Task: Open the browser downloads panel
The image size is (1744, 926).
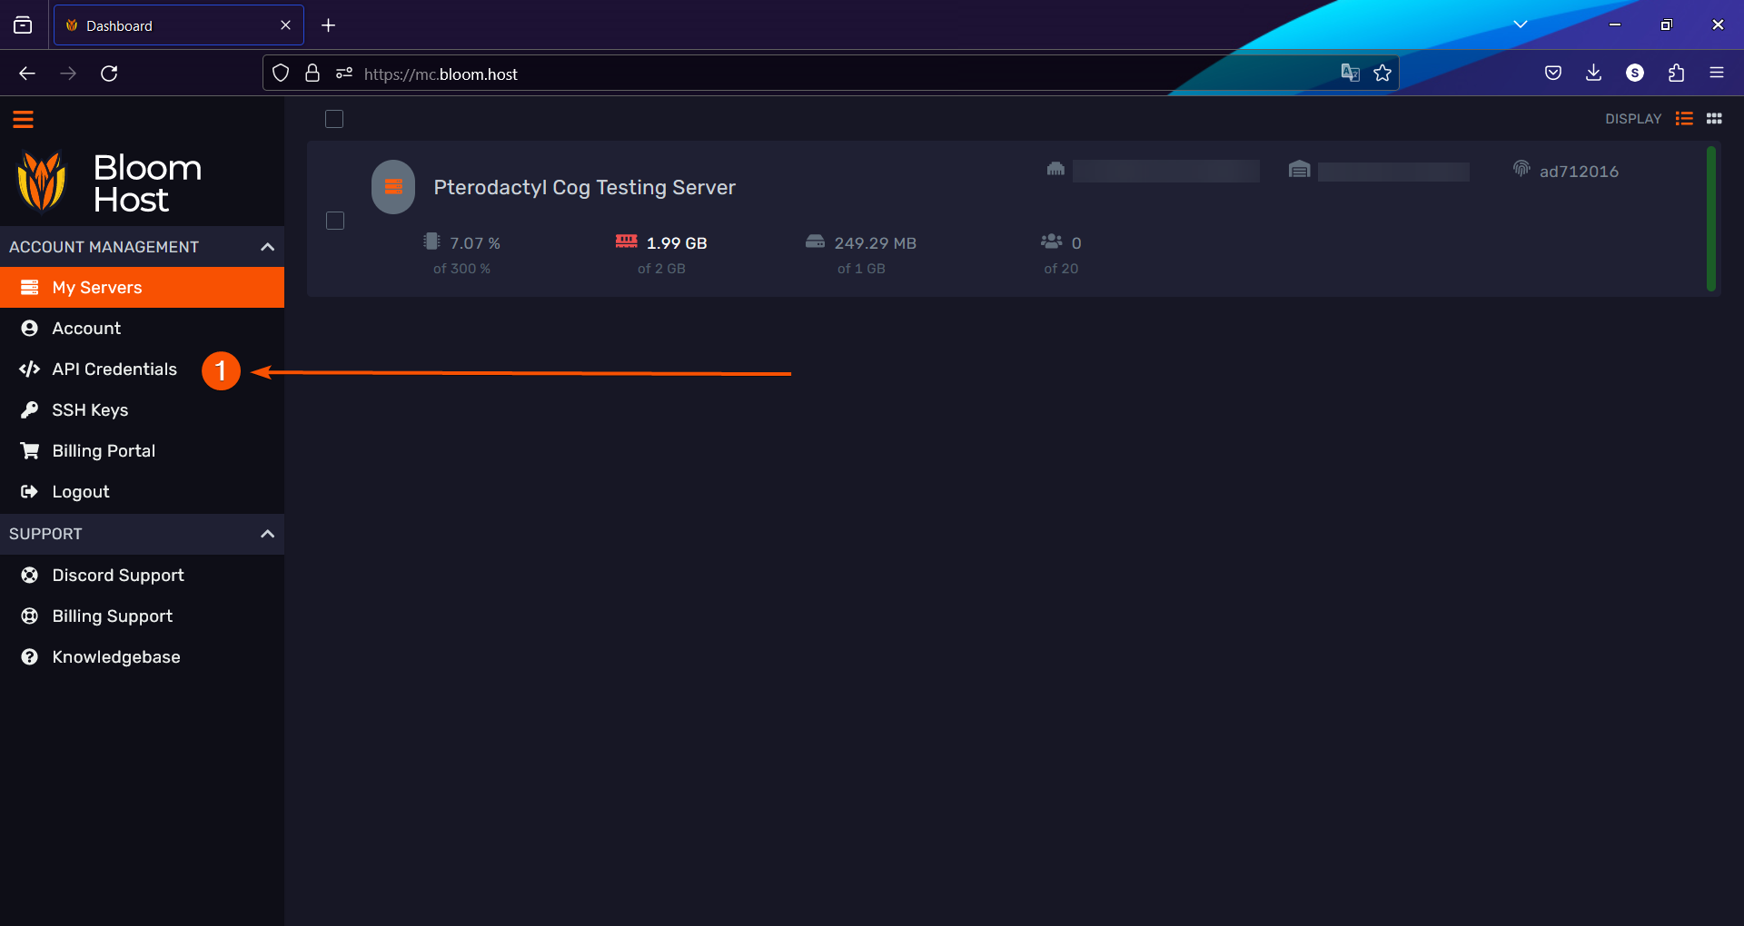Action: pos(1593,74)
